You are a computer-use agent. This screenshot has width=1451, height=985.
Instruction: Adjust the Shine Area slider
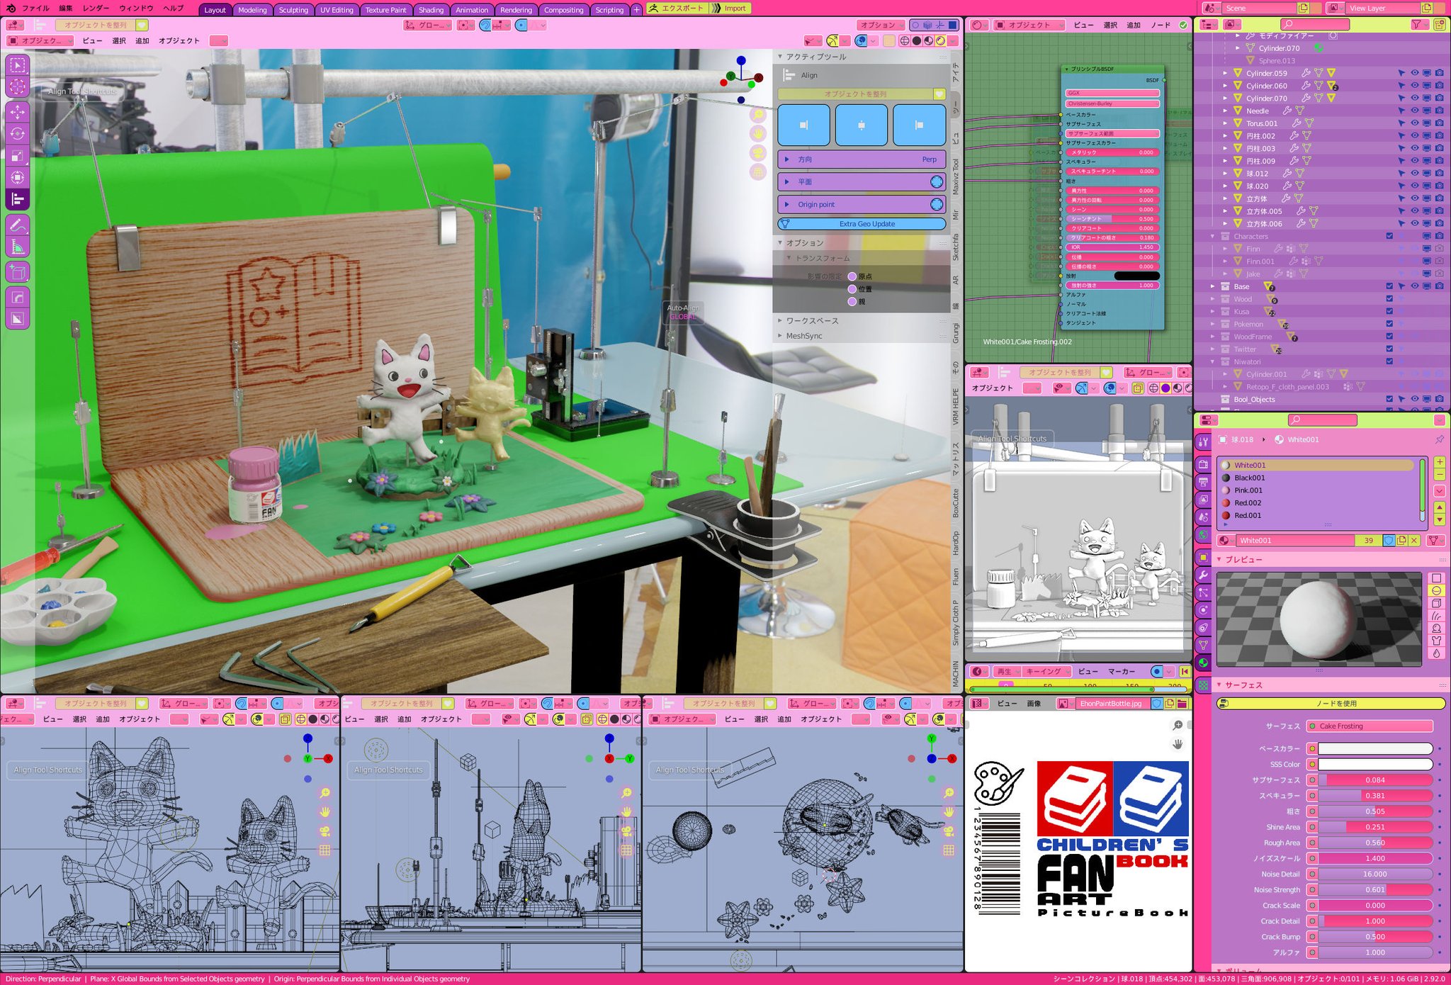click(1374, 827)
